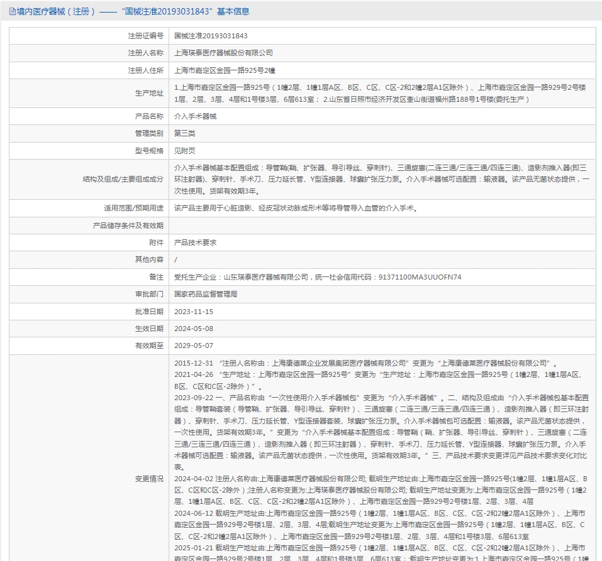Click remark text '受托生产企业：山东瑛泰医疗器械有限公司'
Image resolution: width=602 pixels, height=561 pixels.
(318, 277)
